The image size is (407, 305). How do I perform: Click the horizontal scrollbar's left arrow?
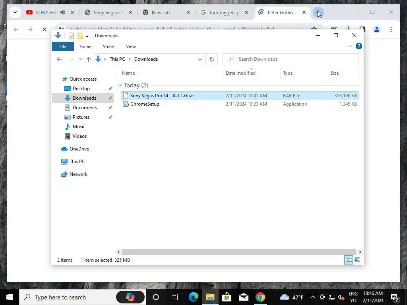pos(118,252)
